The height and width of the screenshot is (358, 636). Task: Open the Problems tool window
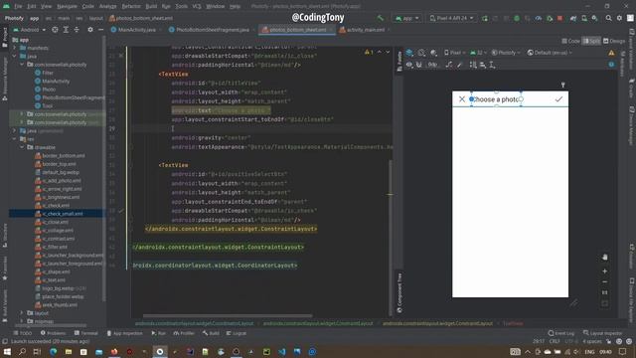(x=53, y=333)
